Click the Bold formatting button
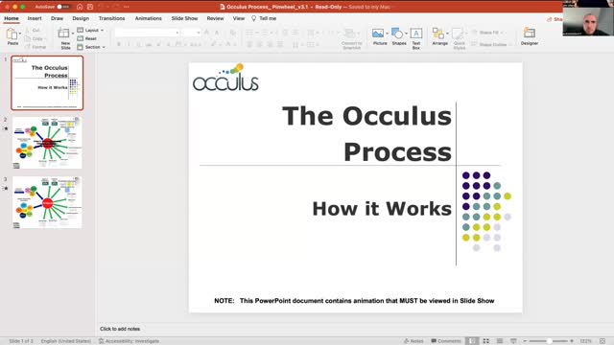This screenshot has height=345, width=614. tap(119, 45)
